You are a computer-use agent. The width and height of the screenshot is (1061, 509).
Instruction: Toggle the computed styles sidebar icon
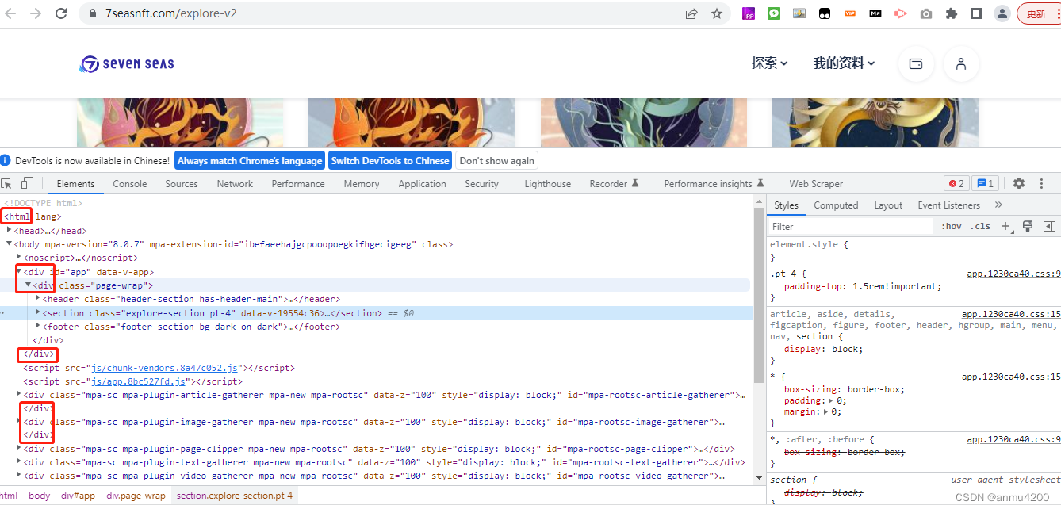[x=1049, y=226]
